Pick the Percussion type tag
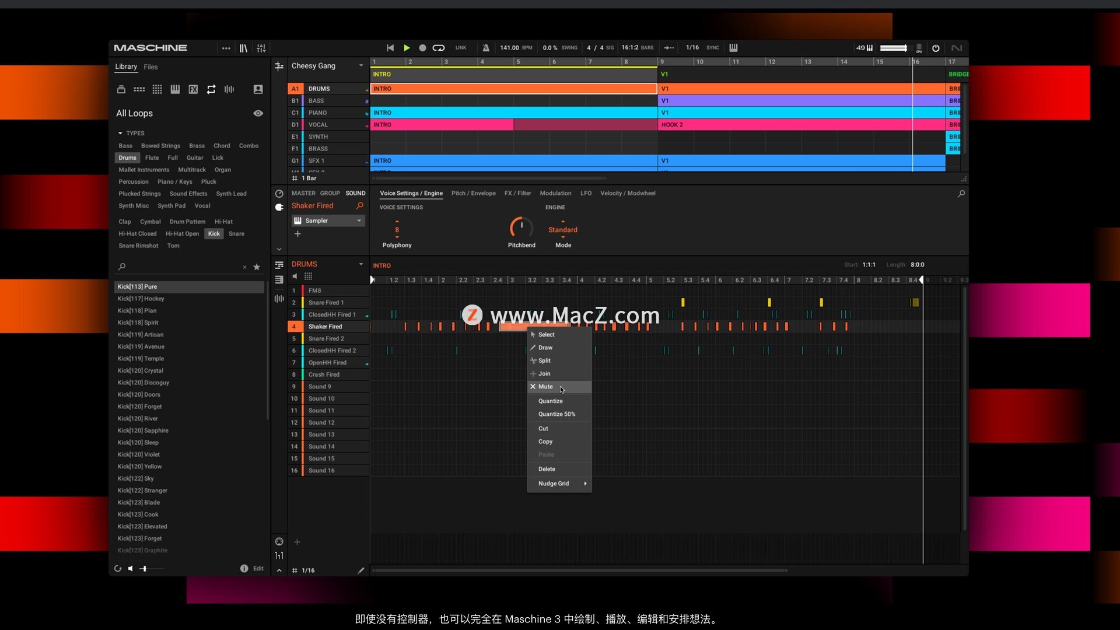The width and height of the screenshot is (1120, 630). pyautogui.click(x=134, y=182)
